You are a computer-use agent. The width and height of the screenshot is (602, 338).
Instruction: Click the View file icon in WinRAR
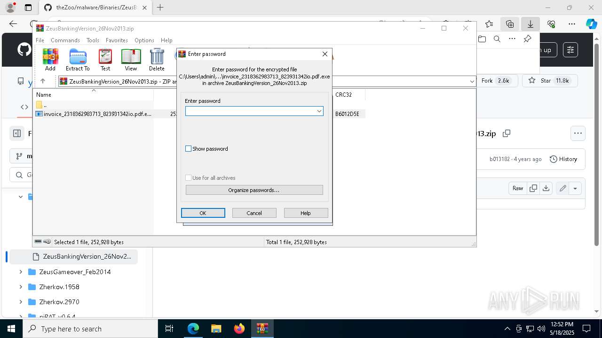pos(131,60)
